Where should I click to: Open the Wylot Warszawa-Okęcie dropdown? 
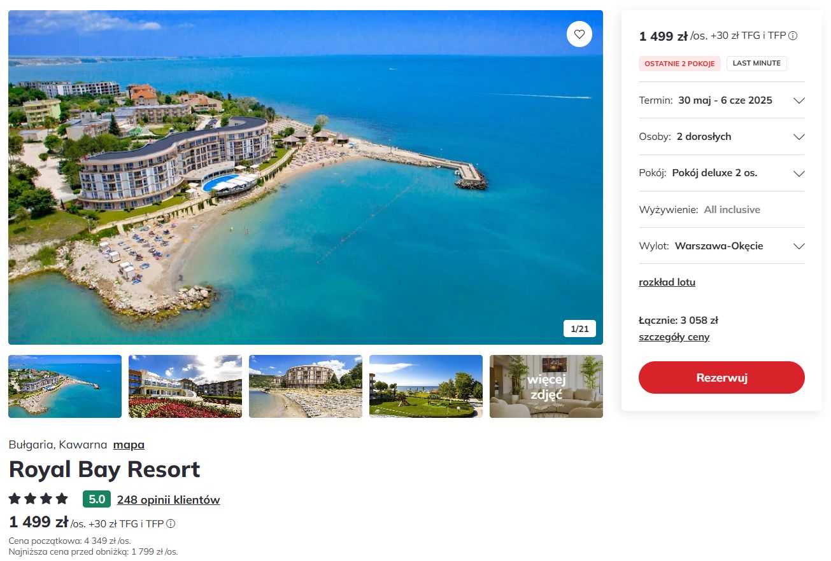721,246
